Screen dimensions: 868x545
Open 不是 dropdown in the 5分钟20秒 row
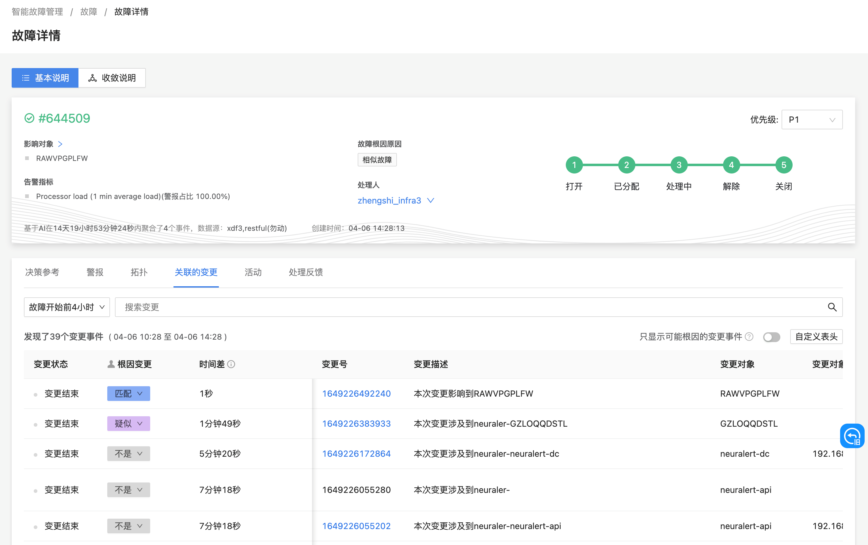click(x=129, y=454)
